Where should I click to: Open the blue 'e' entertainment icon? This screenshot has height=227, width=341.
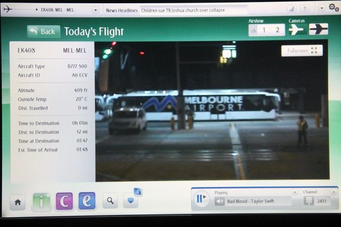pyautogui.click(x=87, y=201)
